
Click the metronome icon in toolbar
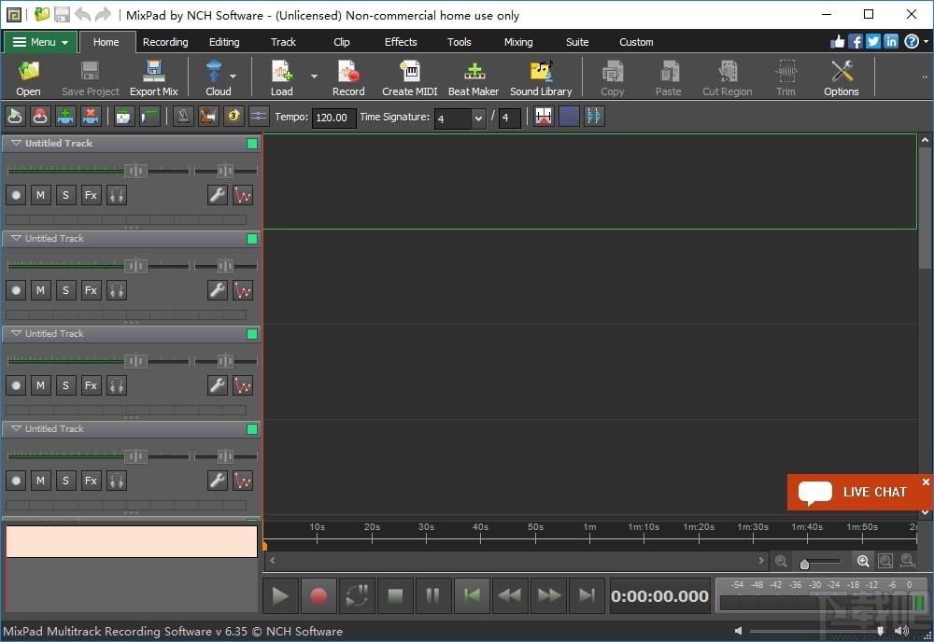point(184,116)
